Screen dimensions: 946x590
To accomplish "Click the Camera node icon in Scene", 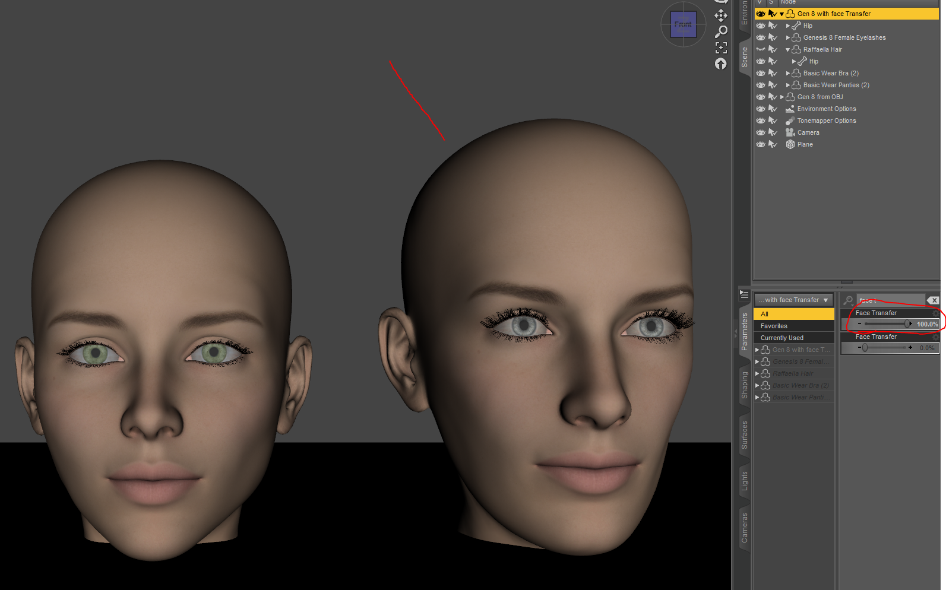I will (790, 132).
